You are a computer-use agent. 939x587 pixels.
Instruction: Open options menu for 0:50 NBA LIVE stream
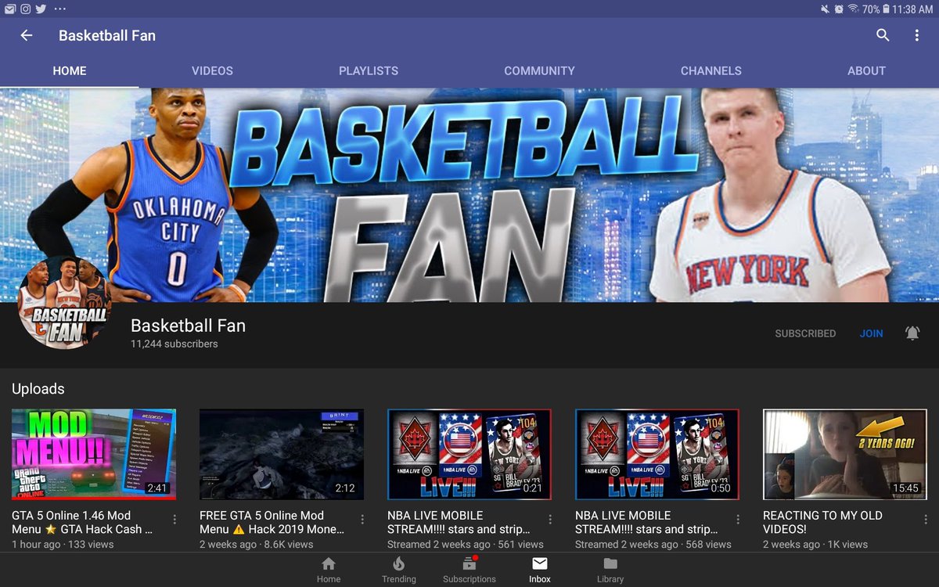[x=738, y=520]
